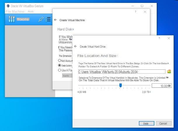
Task: Open the Machine menu
Action: coord(18,11)
